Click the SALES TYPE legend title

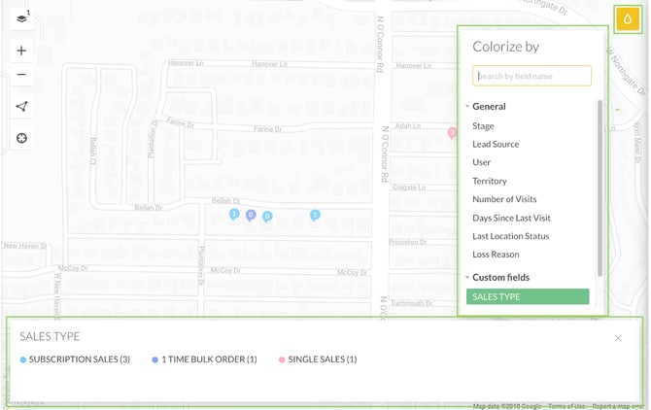coord(50,336)
